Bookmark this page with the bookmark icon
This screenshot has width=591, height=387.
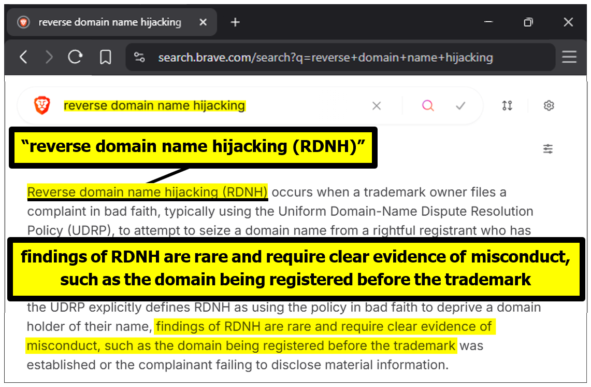tap(106, 57)
